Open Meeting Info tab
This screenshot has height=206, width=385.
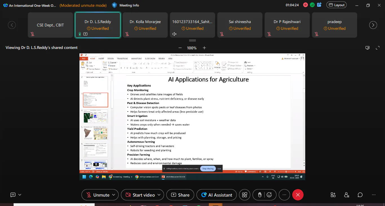click(125, 5)
